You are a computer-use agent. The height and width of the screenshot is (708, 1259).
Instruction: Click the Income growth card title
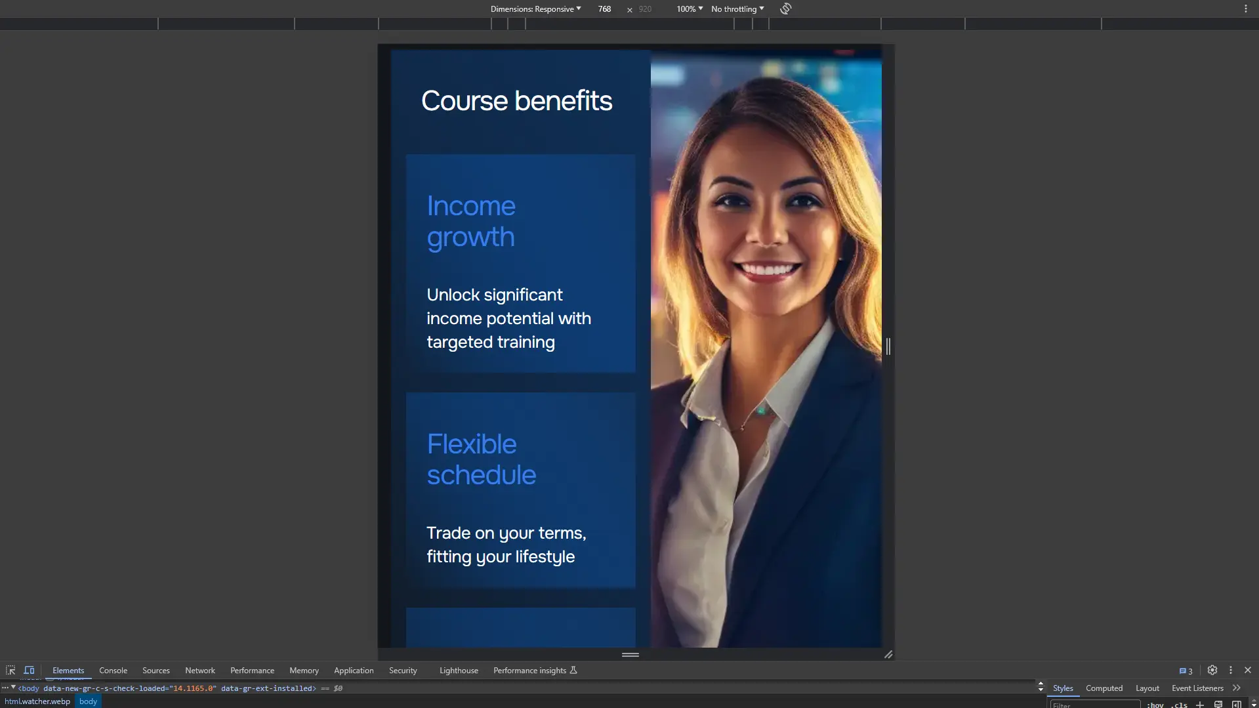point(471,221)
